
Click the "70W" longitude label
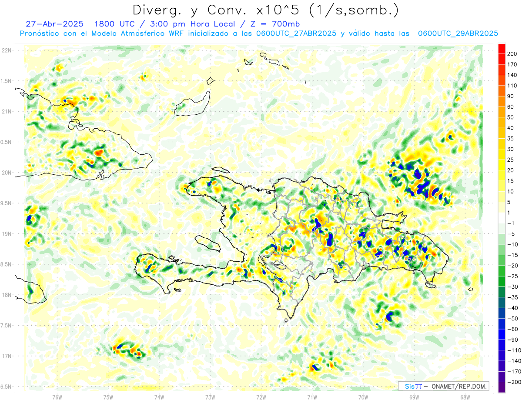coord(363,397)
